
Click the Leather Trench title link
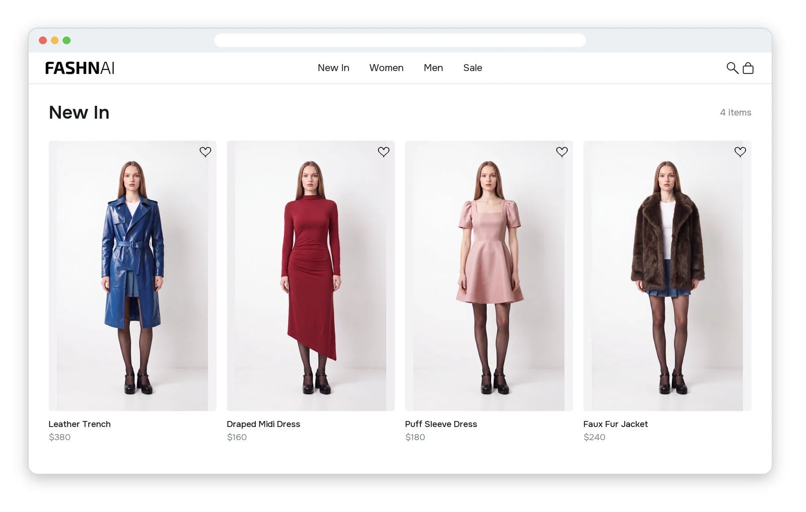pyautogui.click(x=80, y=424)
